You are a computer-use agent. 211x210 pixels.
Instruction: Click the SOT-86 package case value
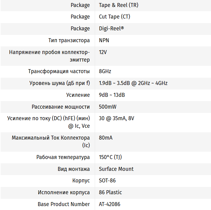click(x=107, y=181)
